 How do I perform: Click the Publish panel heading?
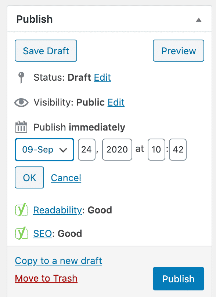35,19
